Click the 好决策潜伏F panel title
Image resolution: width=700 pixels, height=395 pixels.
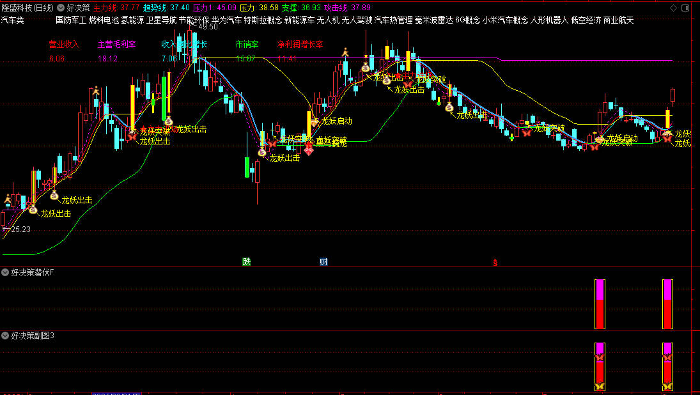(32, 272)
